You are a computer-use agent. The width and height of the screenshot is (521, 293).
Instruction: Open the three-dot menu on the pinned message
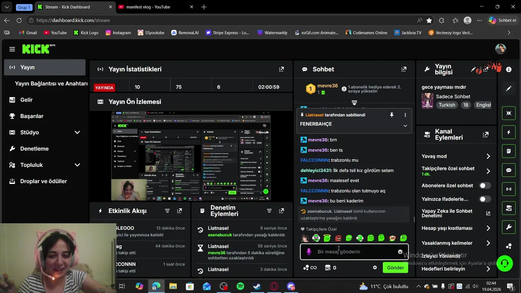click(x=405, y=115)
